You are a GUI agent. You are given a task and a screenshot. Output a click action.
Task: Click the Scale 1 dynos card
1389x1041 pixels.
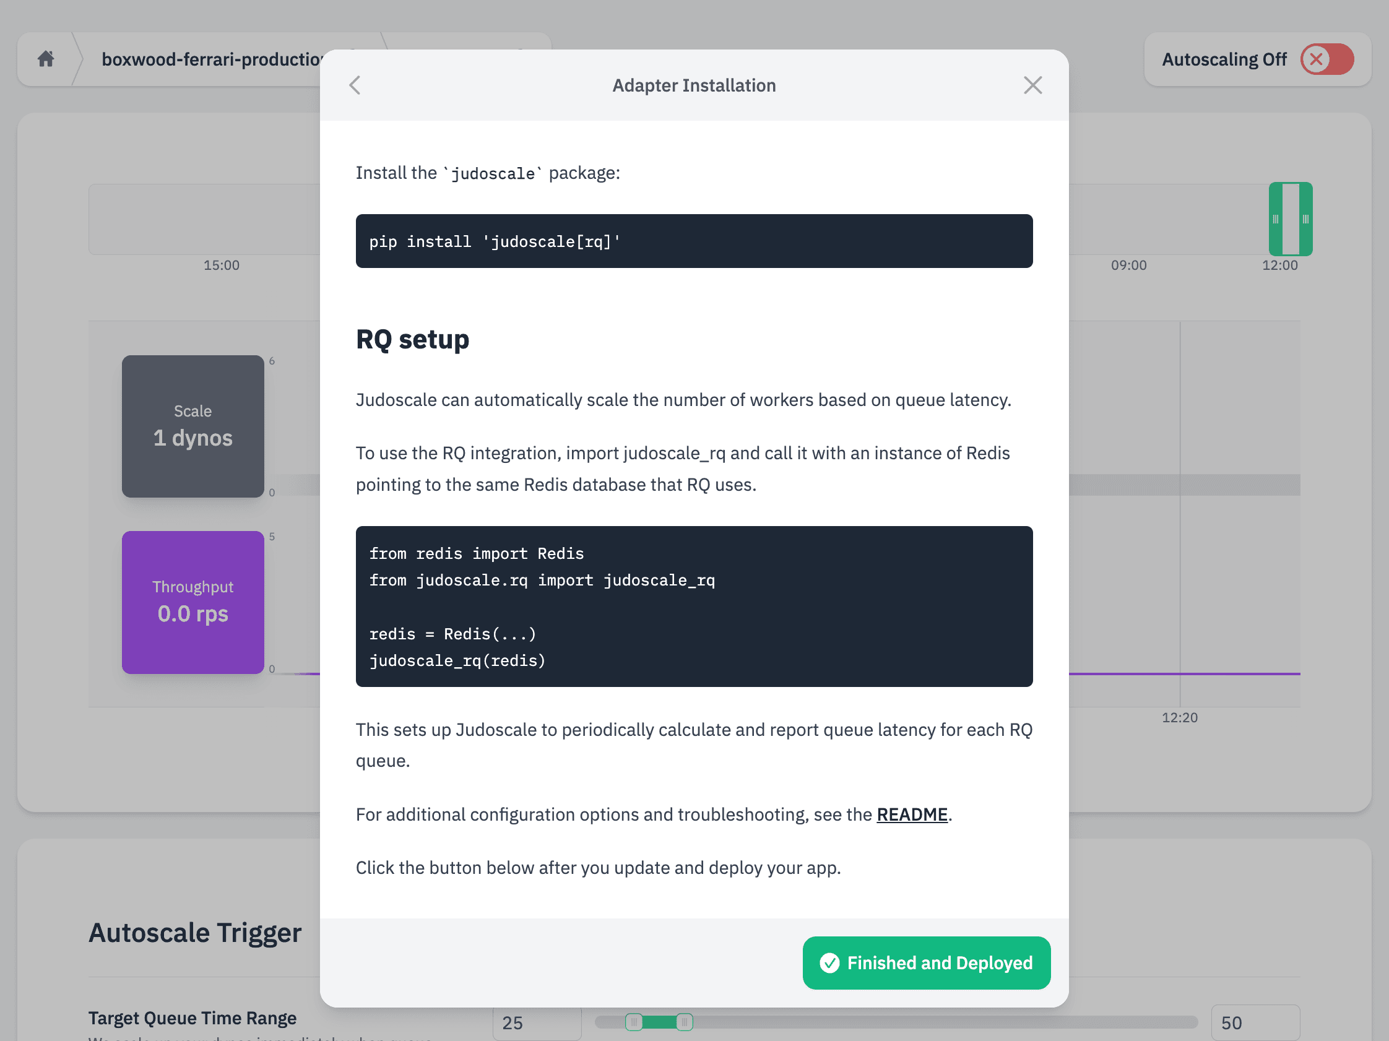pyautogui.click(x=193, y=427)
